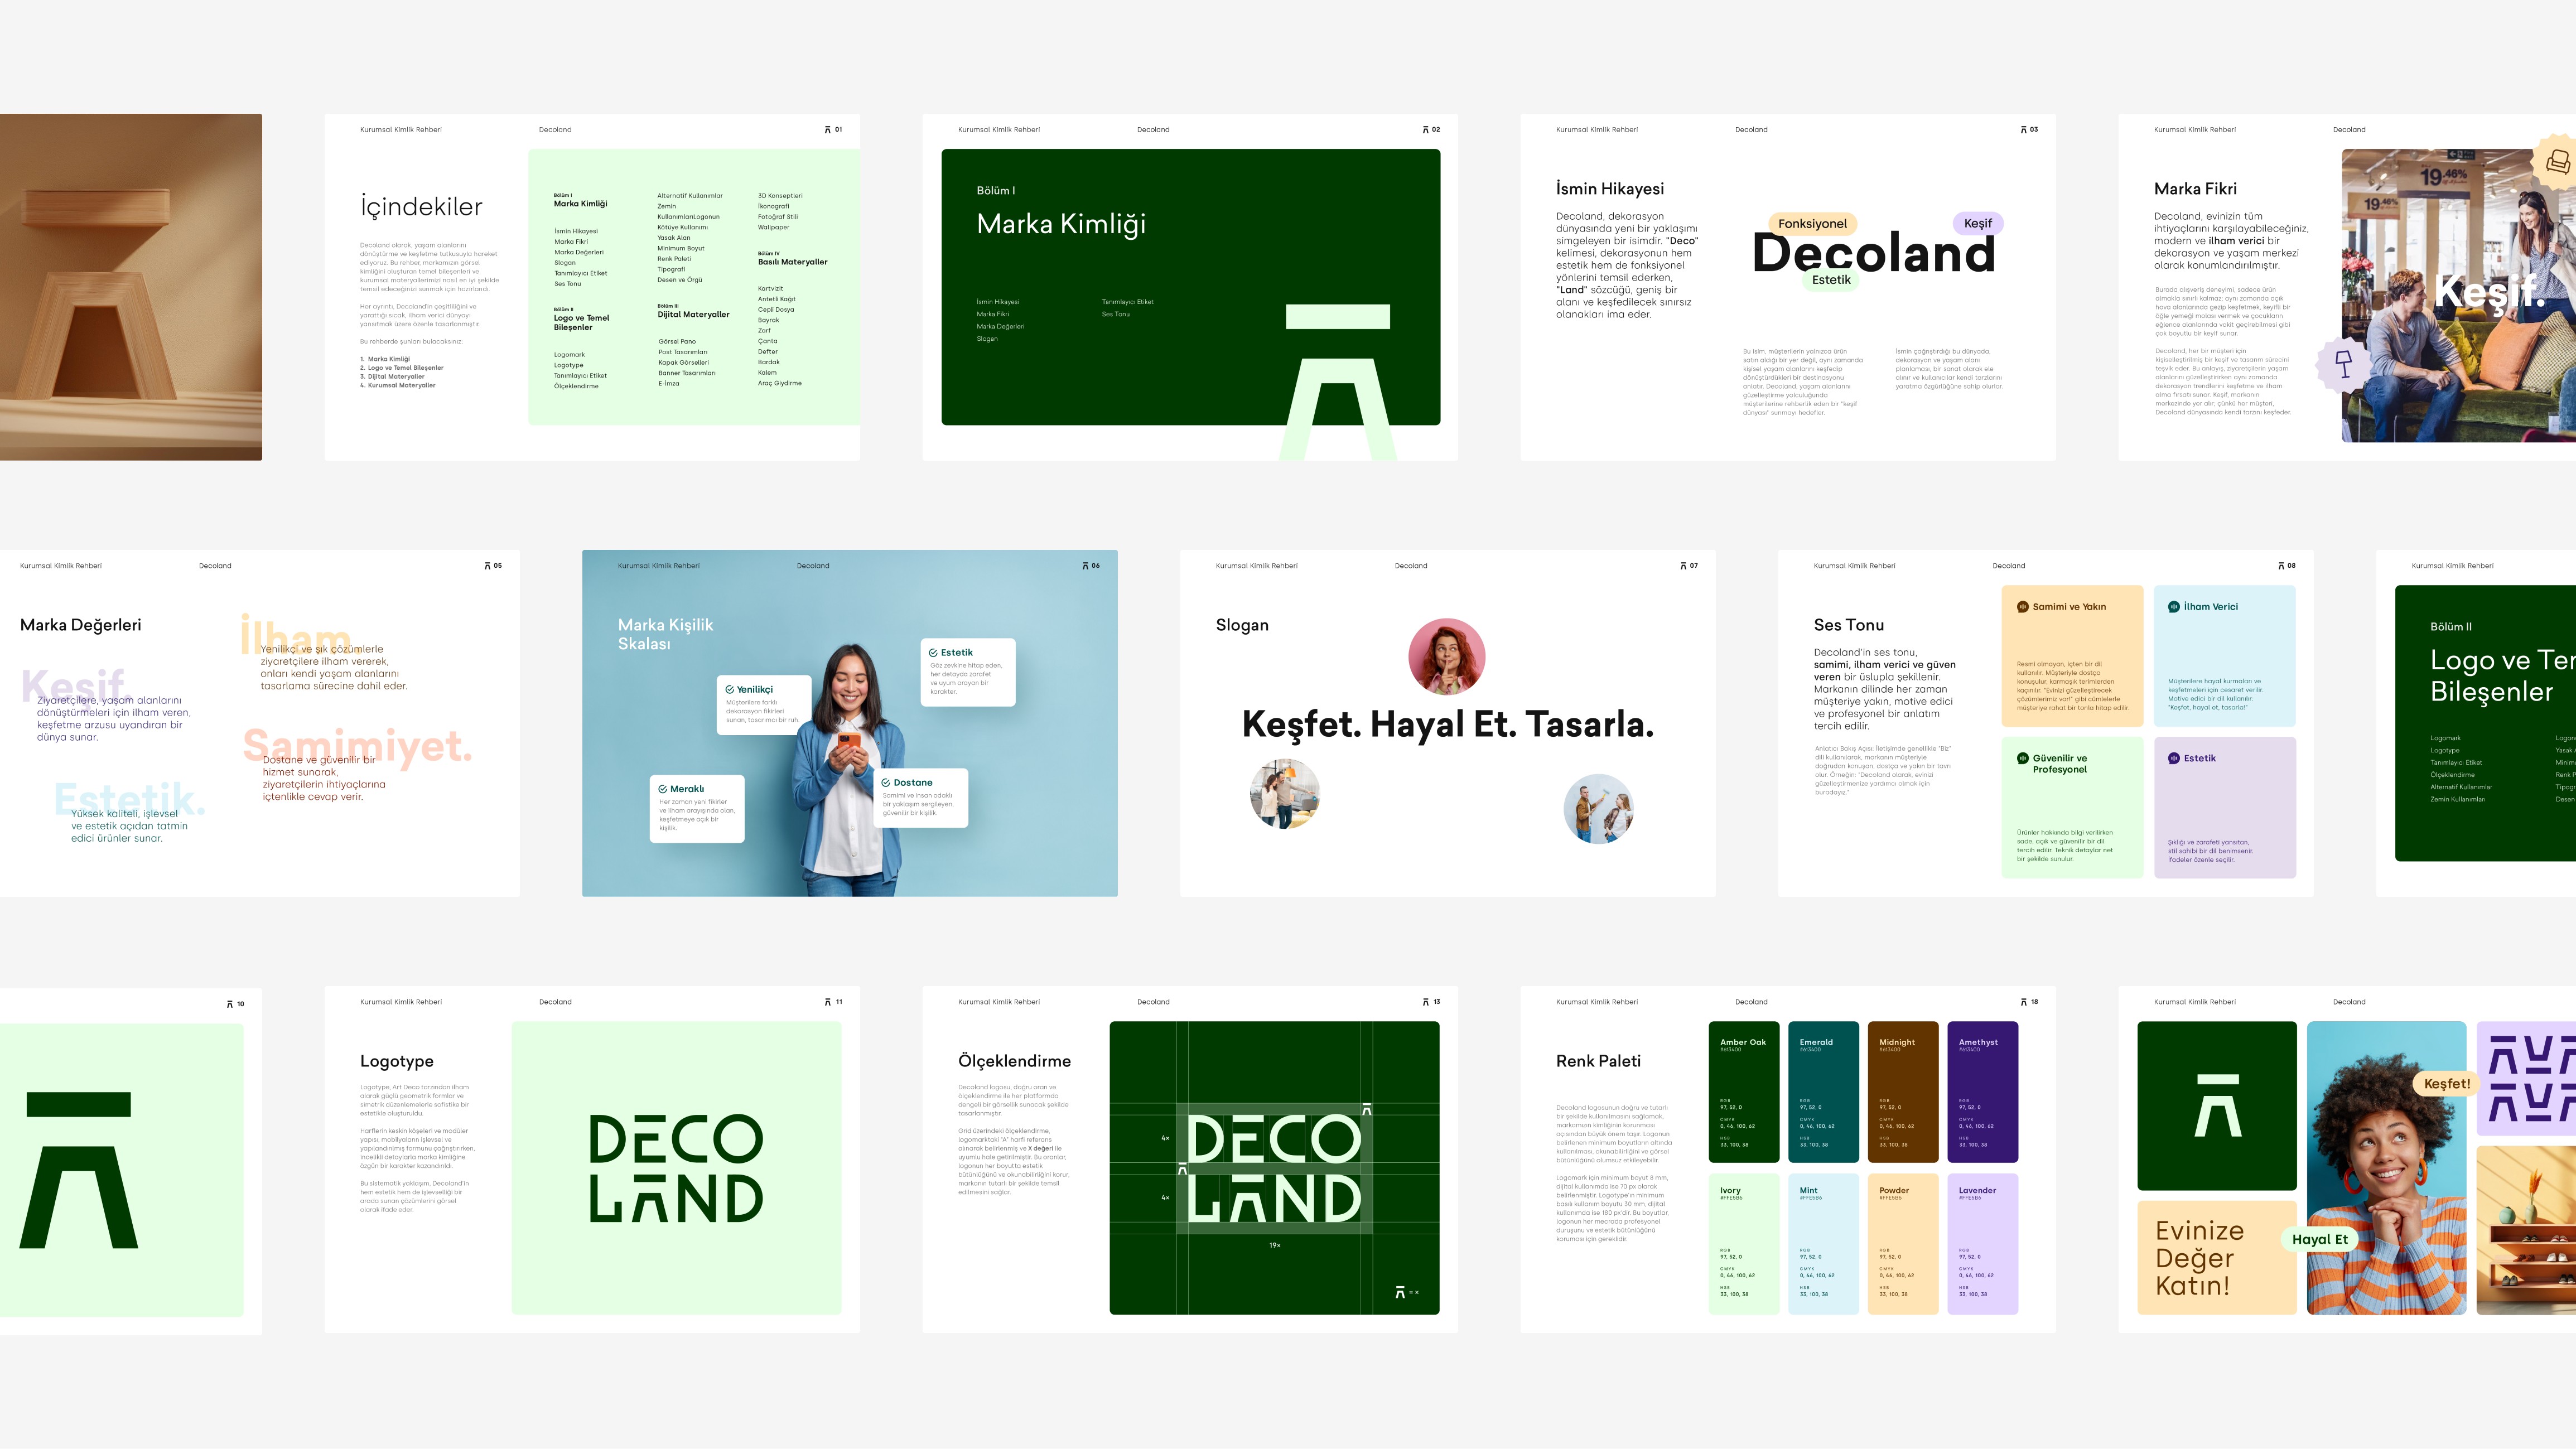Click the voice bubble icon by İlham Verici

2173,607
